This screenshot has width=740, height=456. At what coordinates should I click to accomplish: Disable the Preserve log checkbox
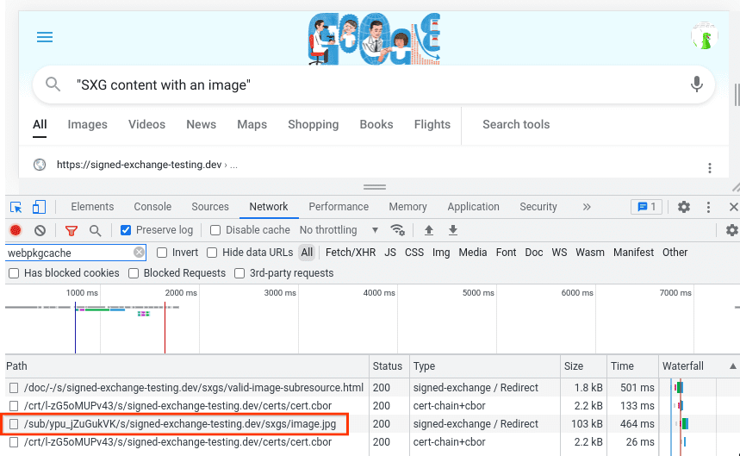click(x=126, y=230)
